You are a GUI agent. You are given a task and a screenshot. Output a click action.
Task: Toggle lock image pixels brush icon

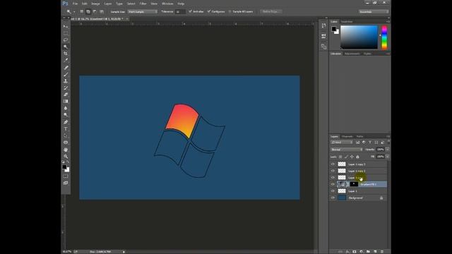[x=346, y=157]
